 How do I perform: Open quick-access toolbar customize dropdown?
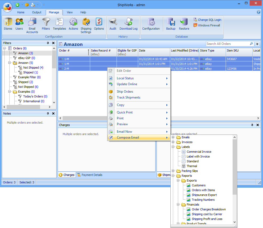pyautogui.click(x=44, y=5)
